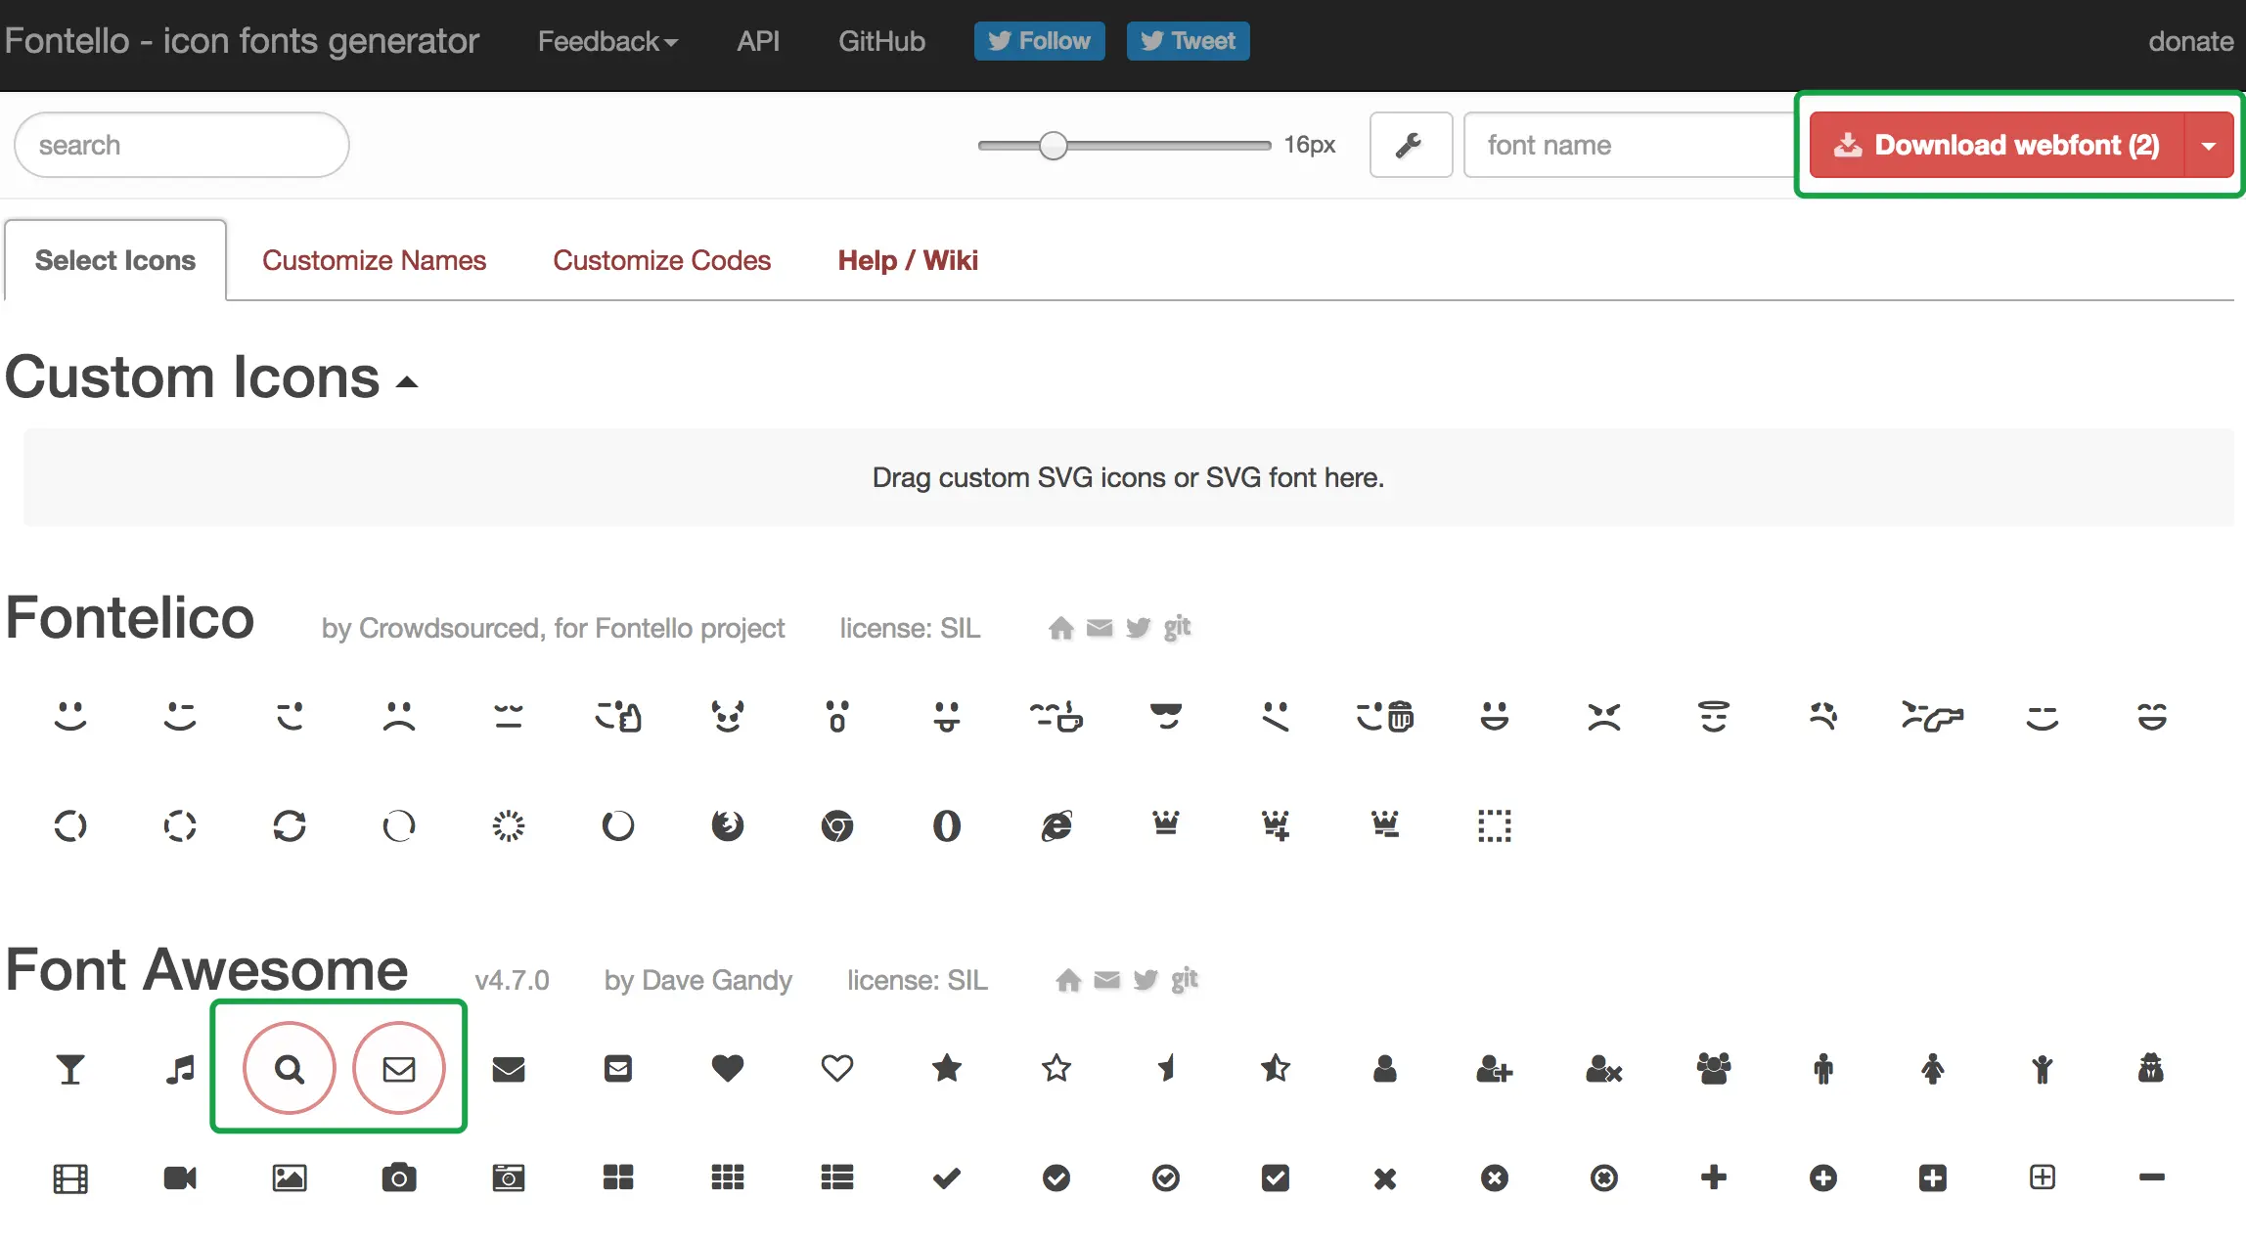Deselect the selected search magnifier icon

click(289, 1068)
